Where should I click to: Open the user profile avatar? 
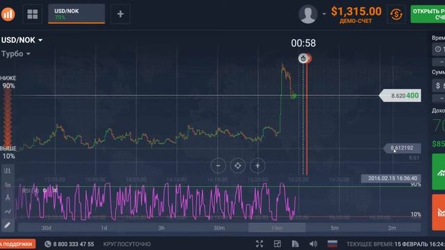coord(308,14)
